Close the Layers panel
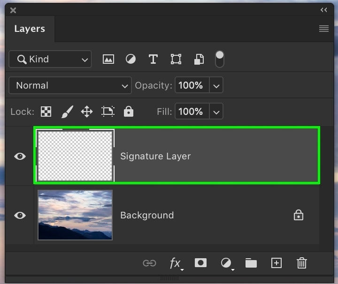Viewport: 338px width, 284px height. (13, 10)
